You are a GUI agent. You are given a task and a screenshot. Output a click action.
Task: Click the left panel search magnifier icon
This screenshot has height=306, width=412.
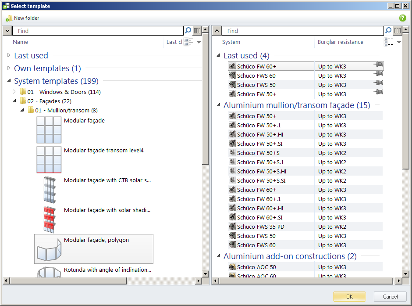coord(188,31)
